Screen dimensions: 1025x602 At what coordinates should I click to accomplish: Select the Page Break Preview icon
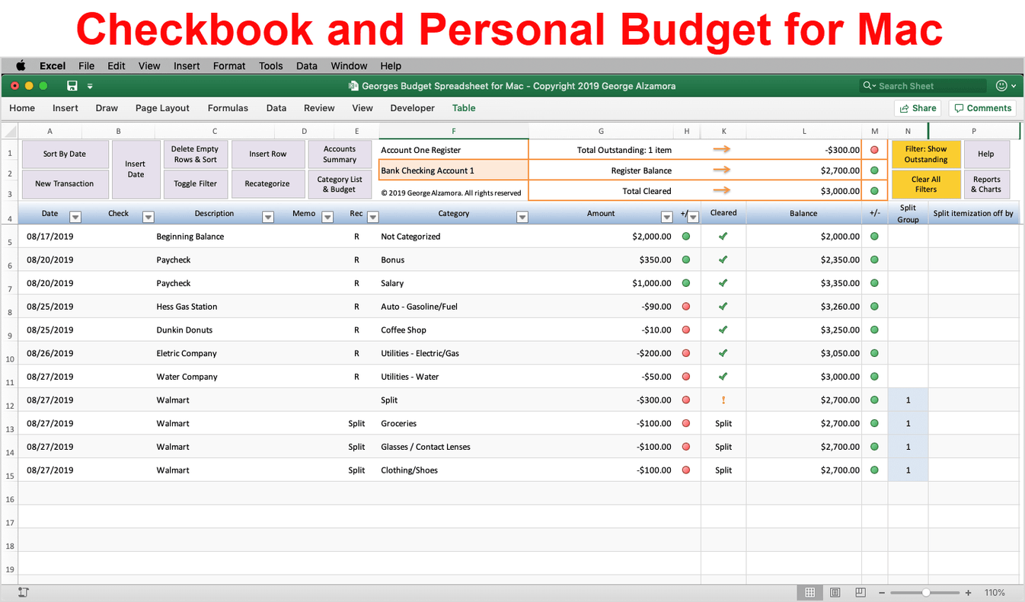point(861,592)
